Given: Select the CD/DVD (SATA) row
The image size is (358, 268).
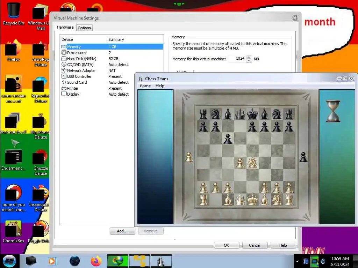Looking at the screenshot, I should (112, 65).
